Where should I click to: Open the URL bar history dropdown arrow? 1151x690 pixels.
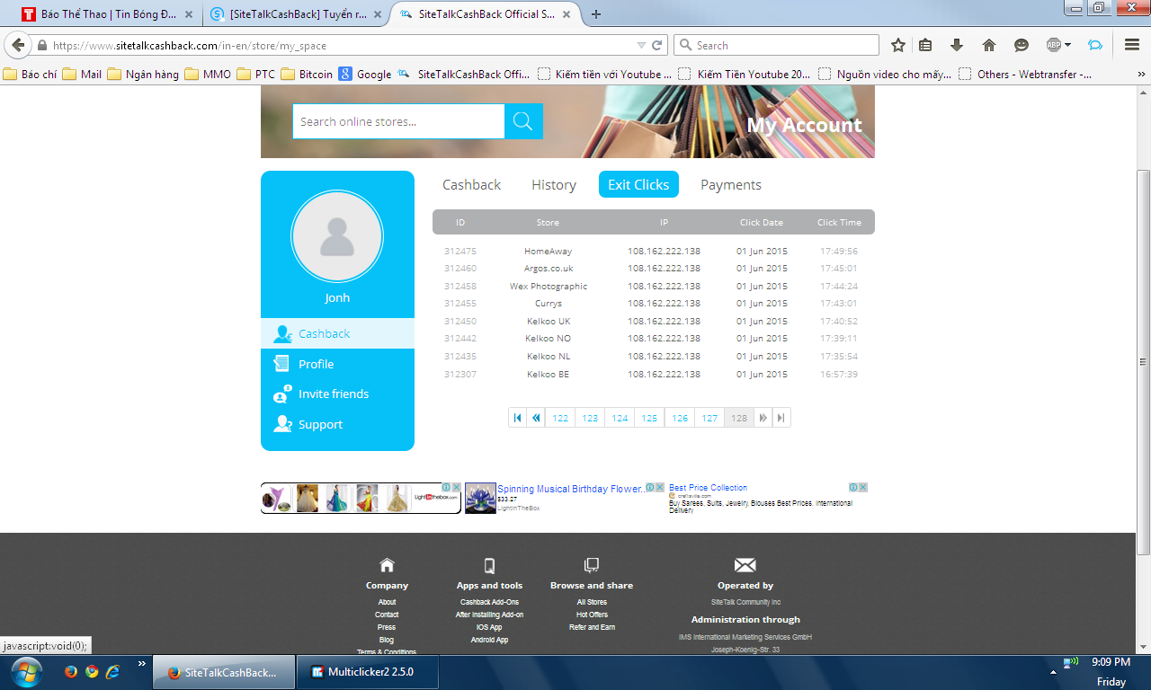point(641,45)
